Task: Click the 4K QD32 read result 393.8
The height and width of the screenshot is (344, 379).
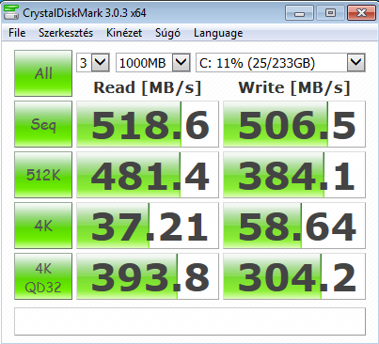Action: coord(148,276)
